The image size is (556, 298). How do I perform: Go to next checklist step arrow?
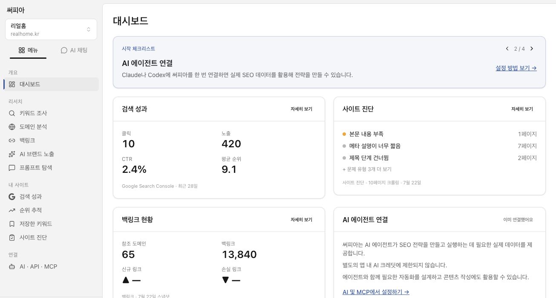coord(532,49)
